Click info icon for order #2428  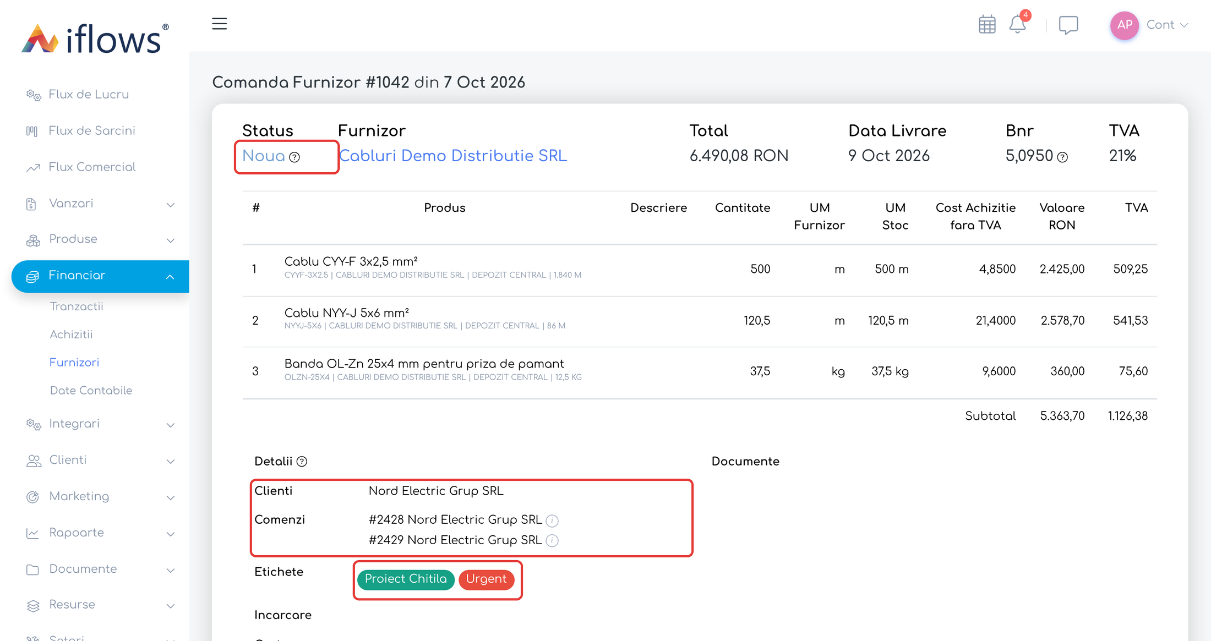[x=552, y=521]
